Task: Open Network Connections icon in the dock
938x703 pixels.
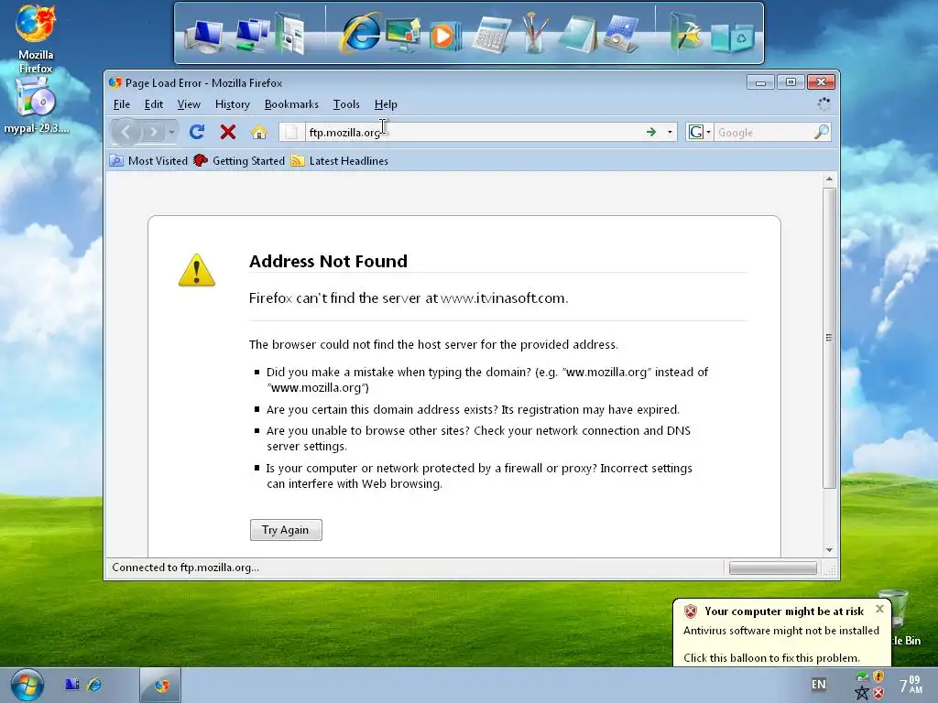Action: [251, 34]
